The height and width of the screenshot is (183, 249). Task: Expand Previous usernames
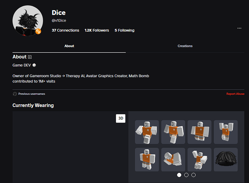pos(32,94)
